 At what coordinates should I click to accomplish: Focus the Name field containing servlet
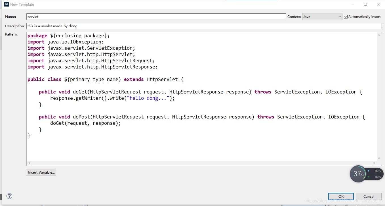point(156,17)
